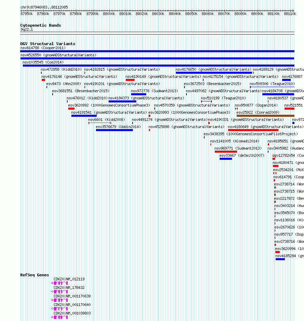This screenshot has height=321, width=304.
Task: Click nsv4190331 gnomAD variant label
Action: click(246, 120)
